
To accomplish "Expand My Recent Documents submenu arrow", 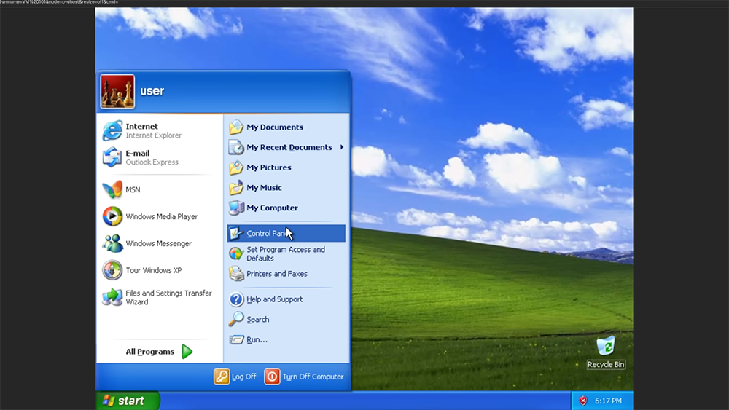I will (x=342, y=147).
